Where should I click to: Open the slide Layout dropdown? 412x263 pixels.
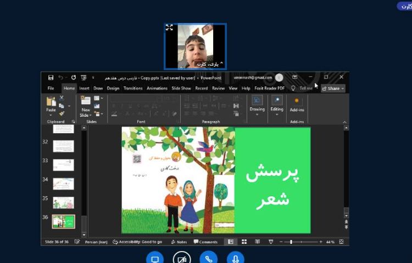pyautogui.click(x=98, y=98)
